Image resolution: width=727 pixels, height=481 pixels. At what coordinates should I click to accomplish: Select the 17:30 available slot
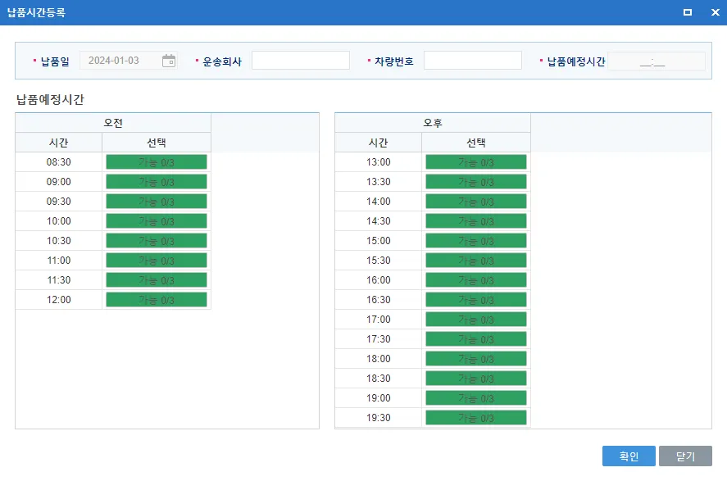click(x=475, y=339)
